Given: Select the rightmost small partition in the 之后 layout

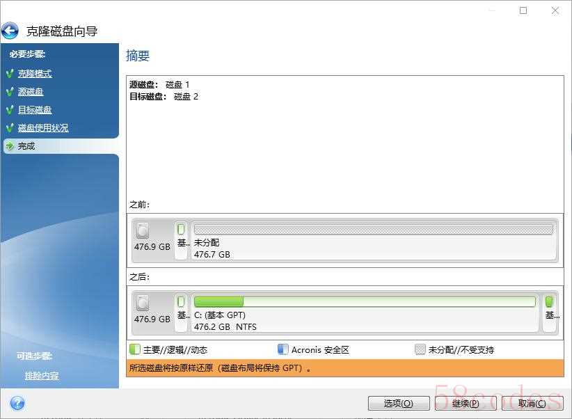Looking at the screenshot, I should pos(550,303).
